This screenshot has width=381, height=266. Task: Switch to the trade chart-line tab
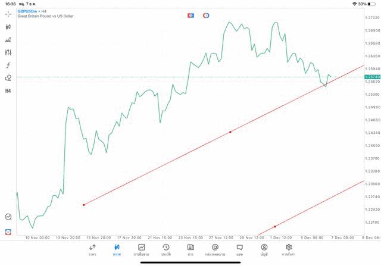pos(142,249)
